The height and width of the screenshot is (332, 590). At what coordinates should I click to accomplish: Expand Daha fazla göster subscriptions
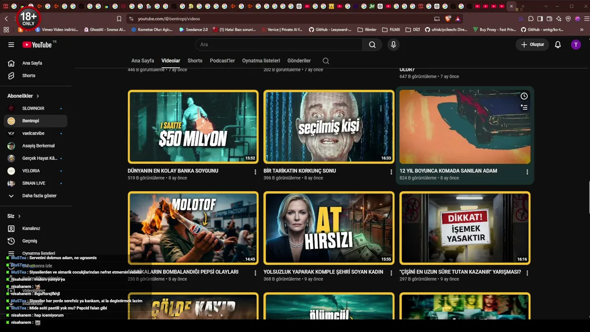(x=35, y=196)
